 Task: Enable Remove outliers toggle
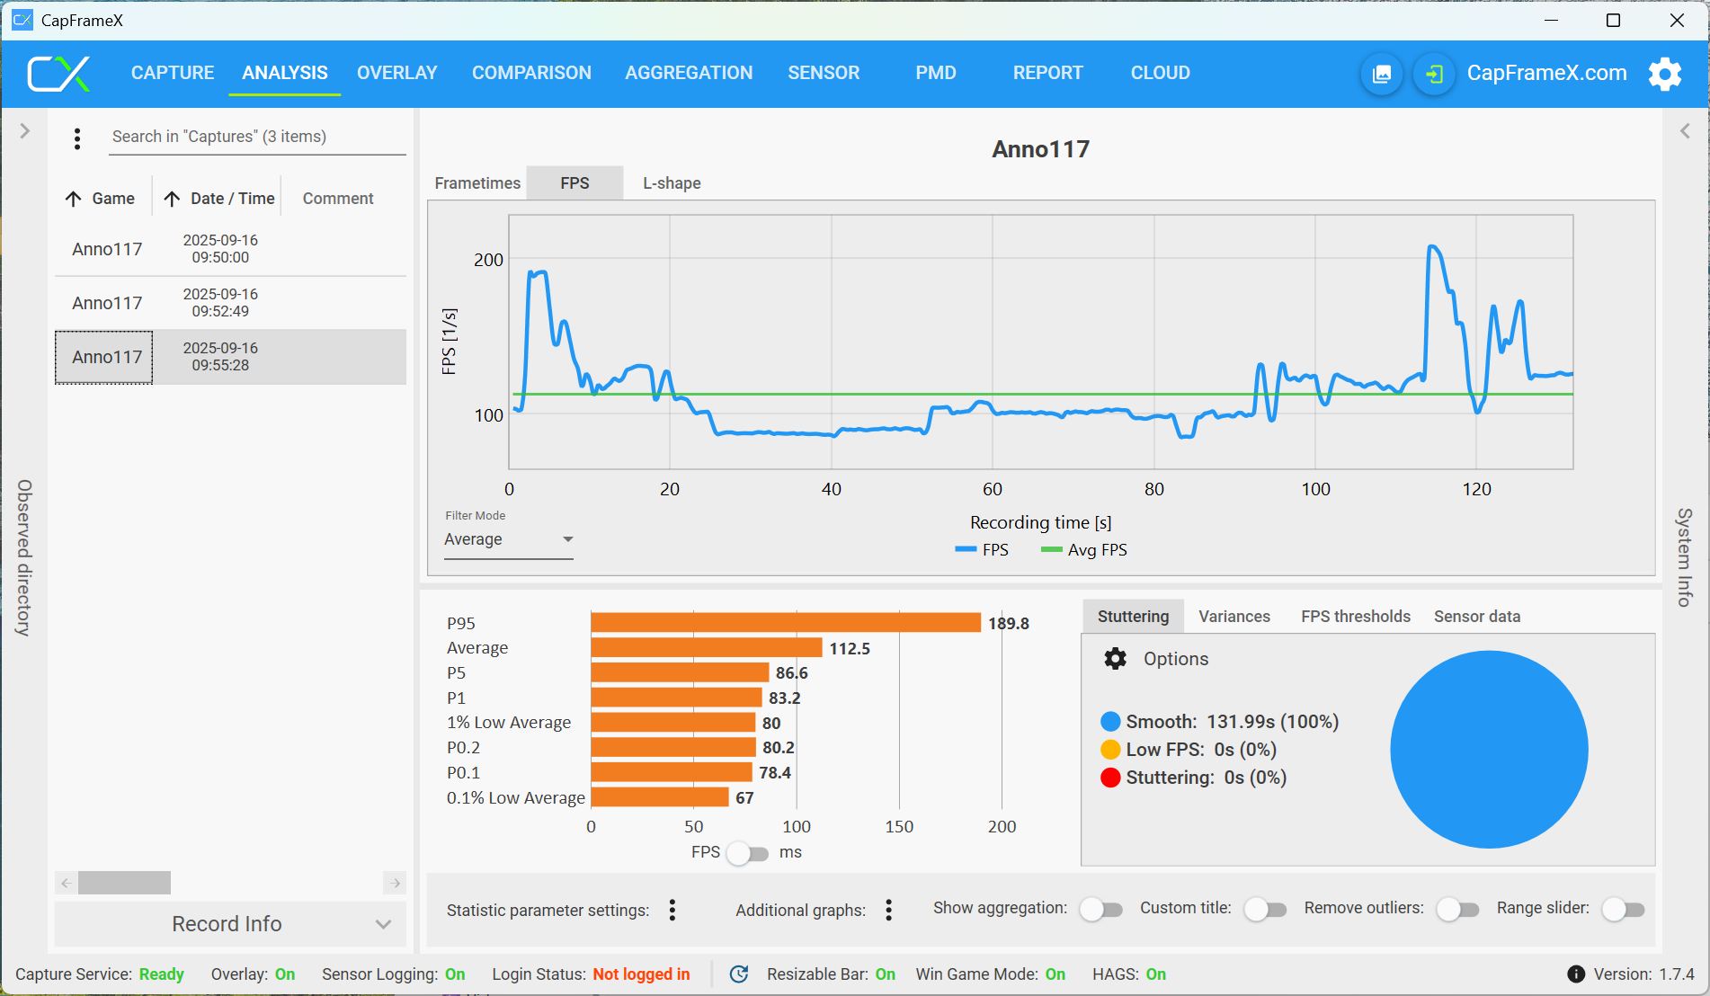point(1457,910)
